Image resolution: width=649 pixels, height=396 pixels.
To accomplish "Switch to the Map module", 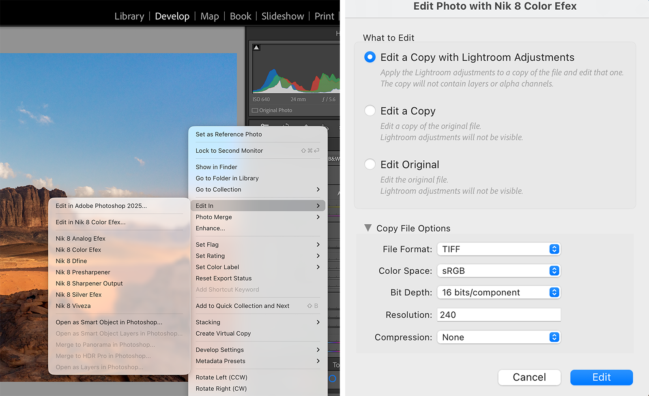I will [210, 16].
